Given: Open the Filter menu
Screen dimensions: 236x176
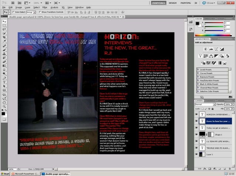Looking at the screenshot, I should (x=45, y=7).
